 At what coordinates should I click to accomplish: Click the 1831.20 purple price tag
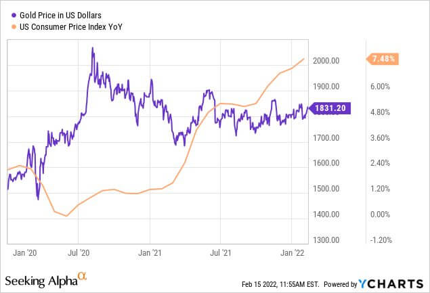point(330,108)
